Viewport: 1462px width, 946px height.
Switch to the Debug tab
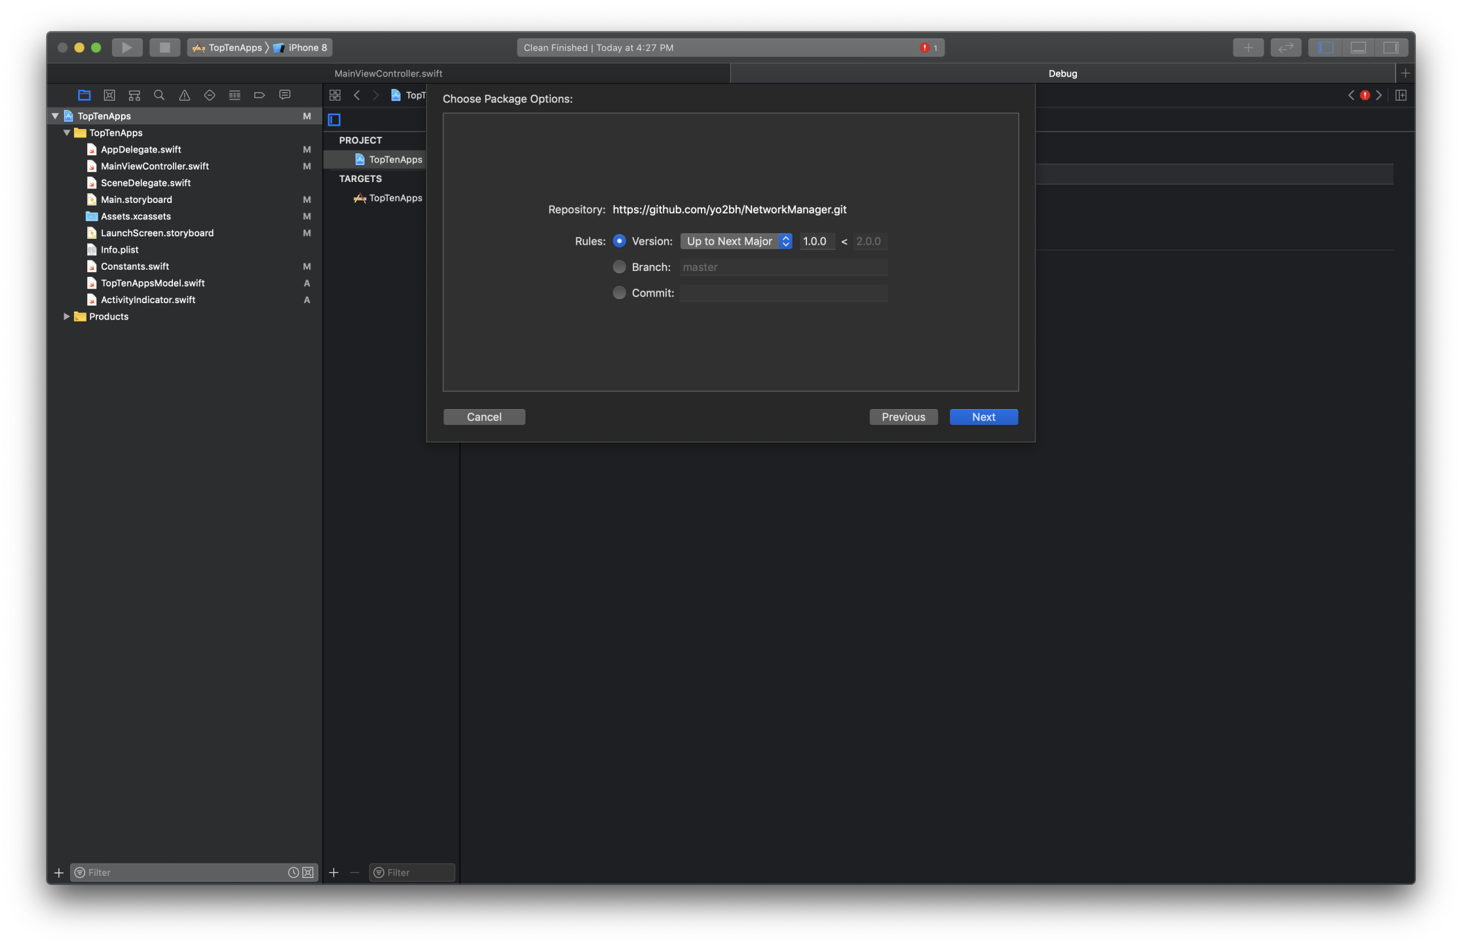tap(1062, 73)
